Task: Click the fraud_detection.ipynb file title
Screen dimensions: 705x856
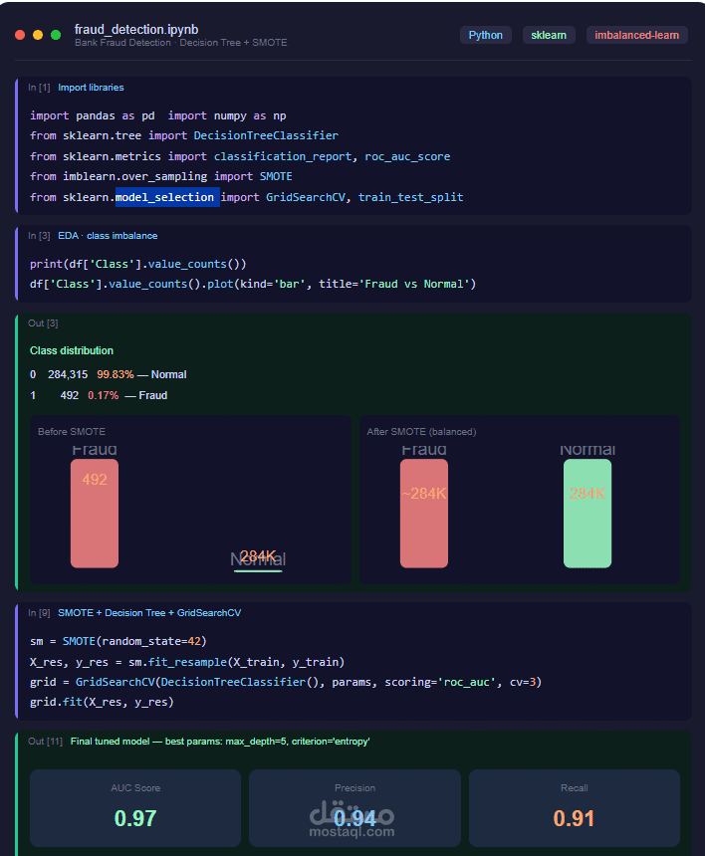Action: point(136,29)
